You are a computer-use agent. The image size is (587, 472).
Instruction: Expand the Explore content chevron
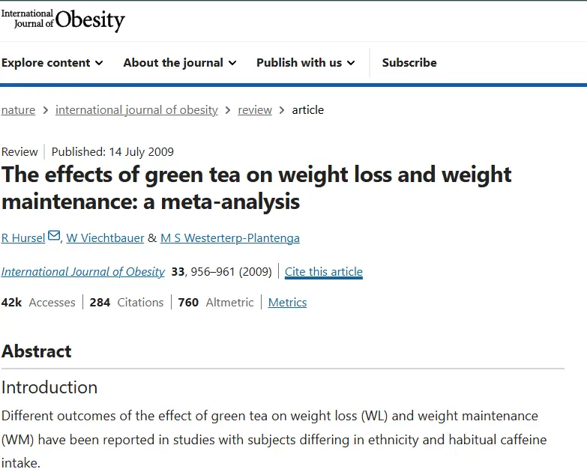pyautogui.click(x=99, y=63)
